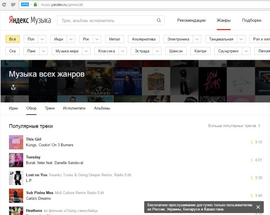
Task: Close the free listening availability notification
Action: point(258,207)
